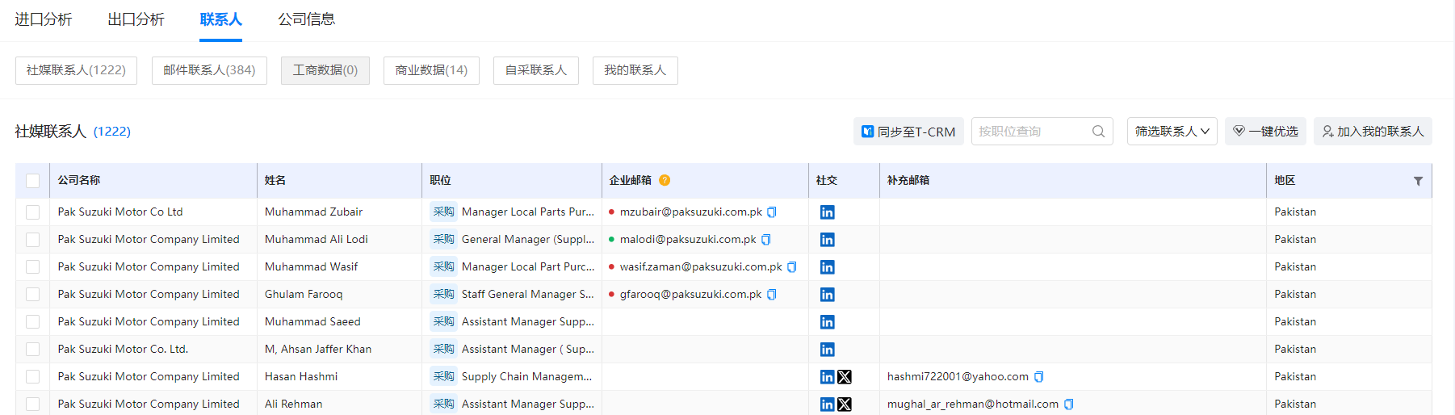Image resolution: width=1455 pixels, height=415 pixels.
Task: Click the enterprise email help icon
Action: tap(665, 181)
